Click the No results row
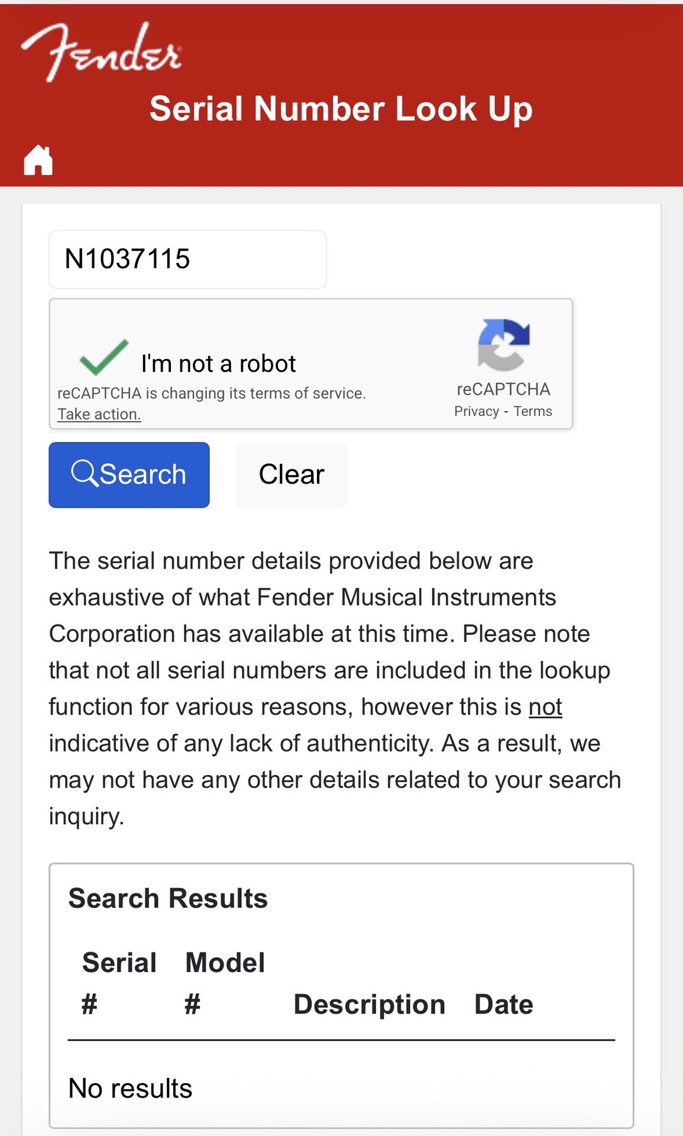683x1136 pixels. pos(130,1088)
